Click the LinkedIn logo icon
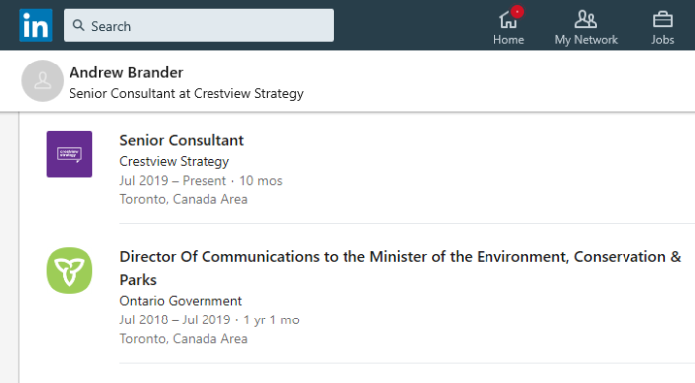 point(36,25)
